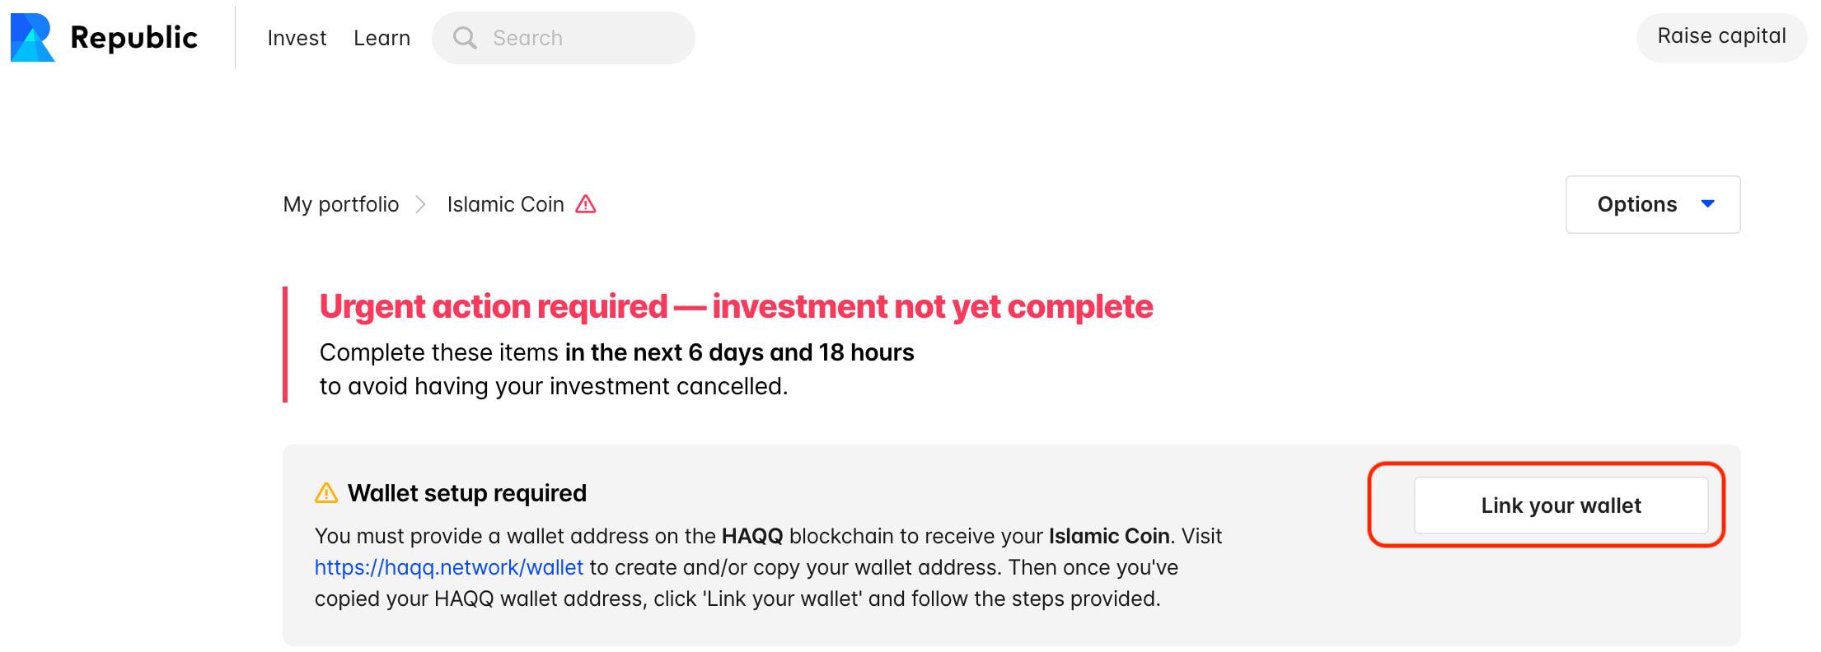
Task: Click the search magnifier icon
Action: tap(465, 38)
